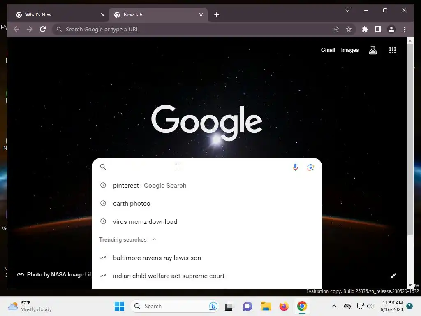The width and height of the screenshot is (421, 316).
Task: Open the tab search dropdown arrow
Action: click(347, 10)
